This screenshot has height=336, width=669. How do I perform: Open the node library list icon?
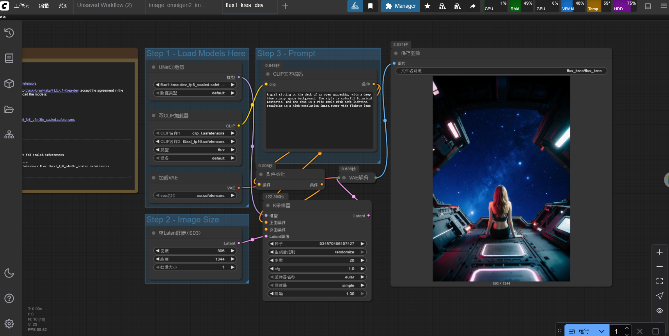tap(9, 58)
